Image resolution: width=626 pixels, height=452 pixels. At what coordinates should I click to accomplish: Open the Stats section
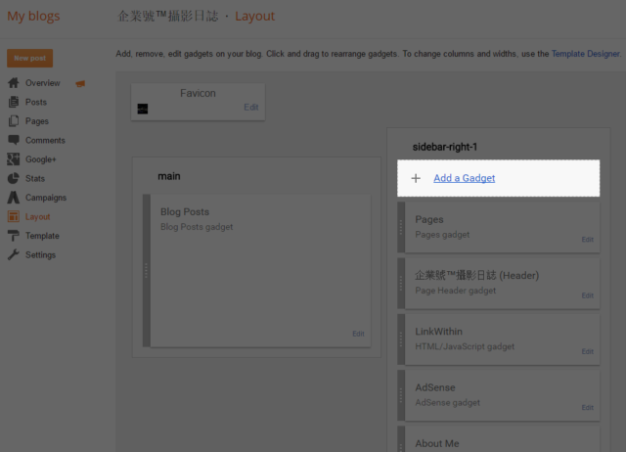35,178
